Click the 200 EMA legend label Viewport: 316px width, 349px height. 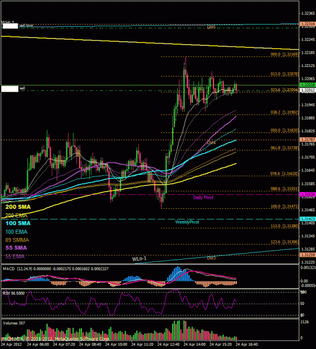[16, 215]
